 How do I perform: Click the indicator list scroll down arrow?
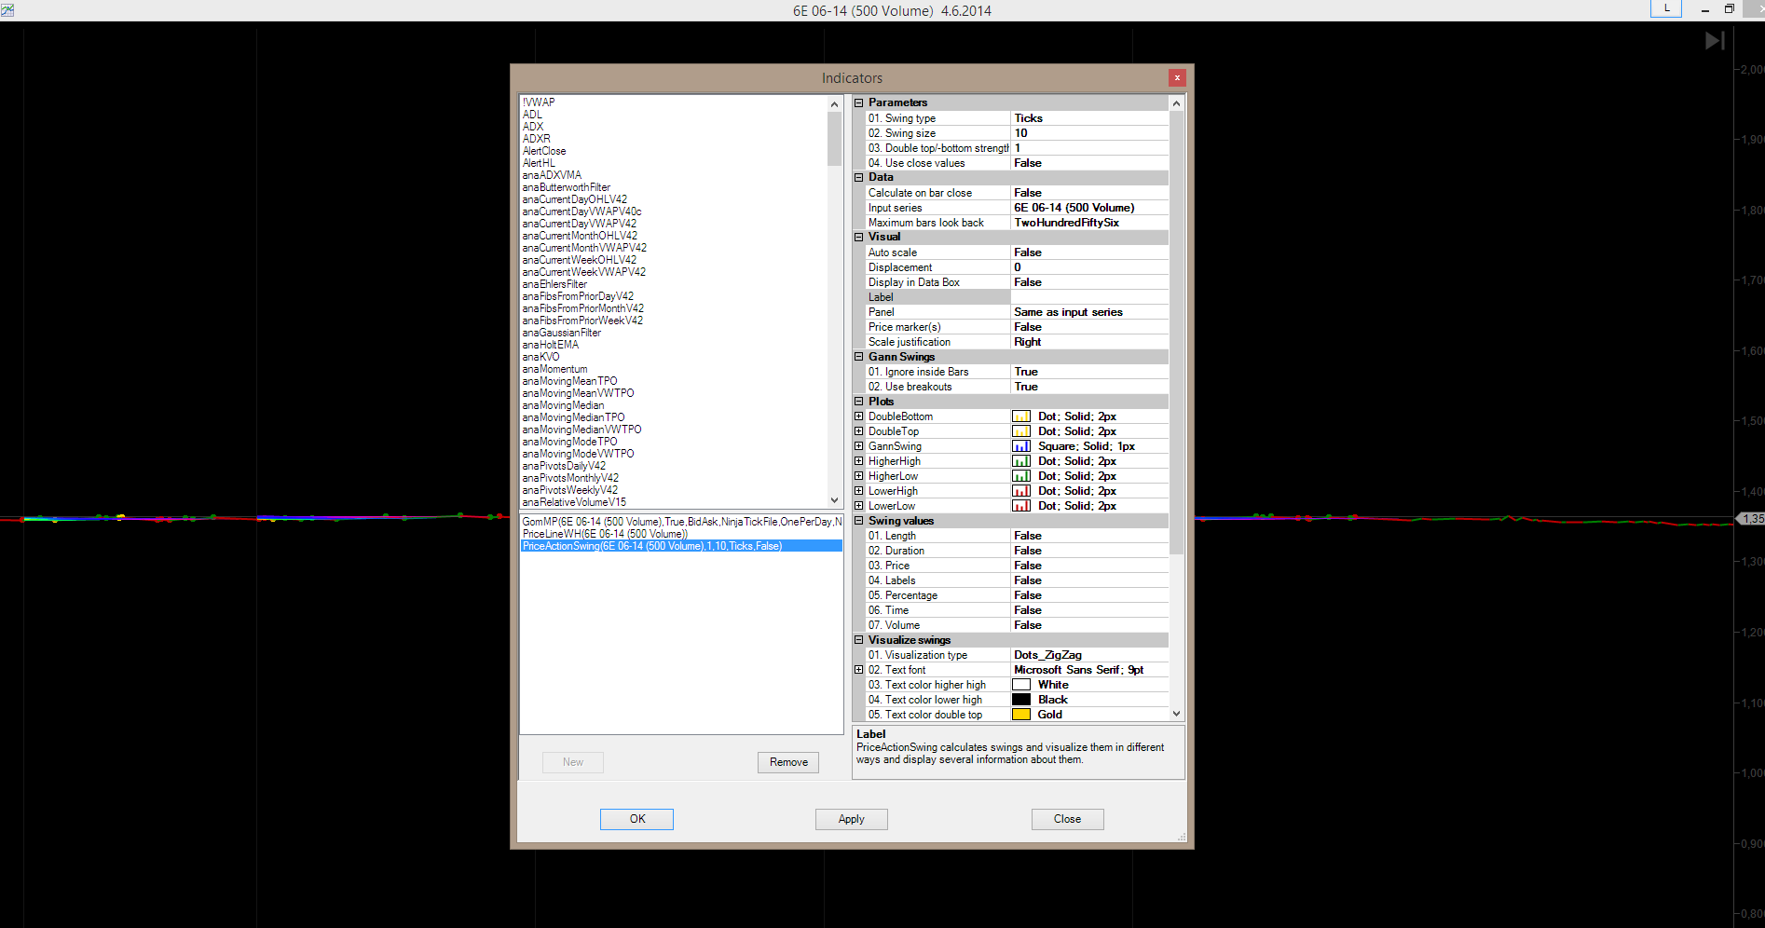835,500
